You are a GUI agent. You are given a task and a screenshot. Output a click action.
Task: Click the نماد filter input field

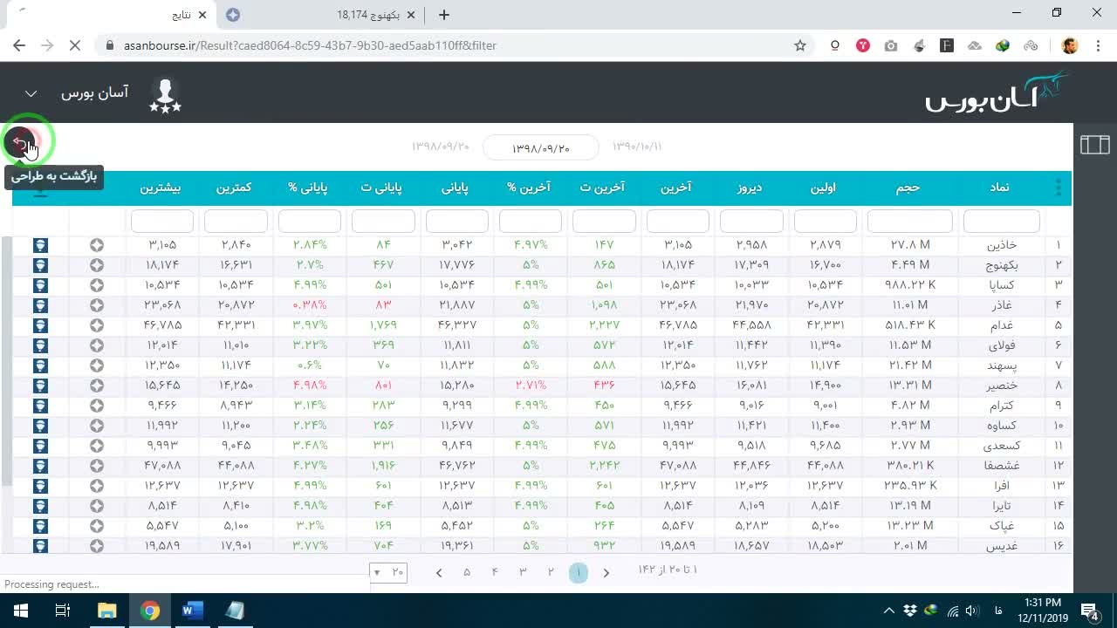tap(1002, 222)
